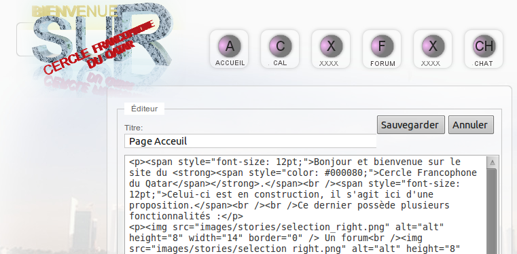Click the Sauvegarder button
Viewport: 517px width, 254px height.
[411, 125]
